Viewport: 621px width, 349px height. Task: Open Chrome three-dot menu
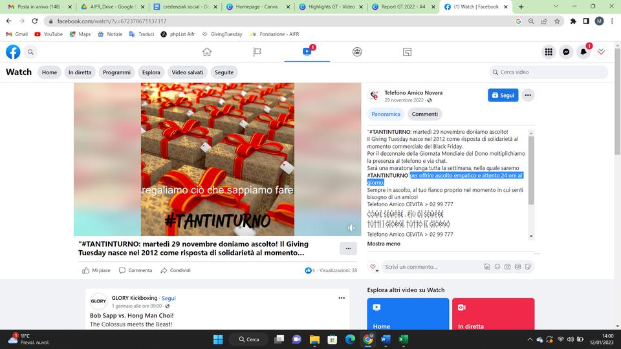(x=613, y=21)
